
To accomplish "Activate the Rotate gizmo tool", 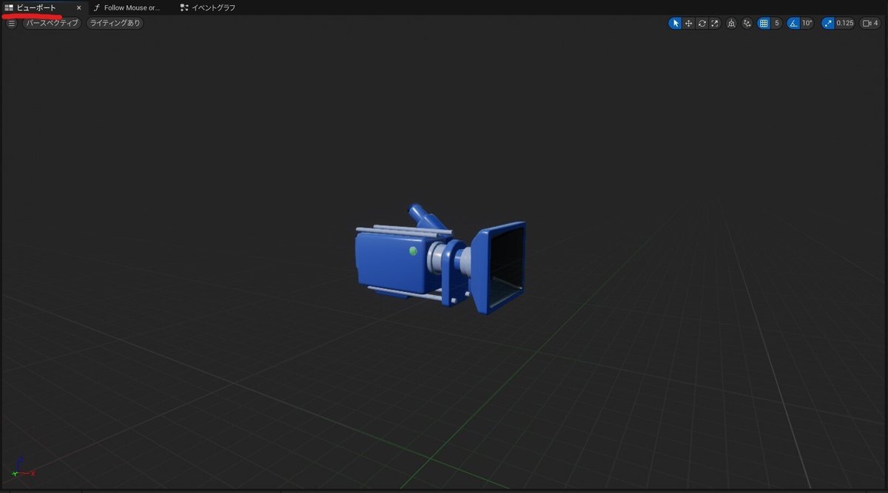I will coord(702,23).
